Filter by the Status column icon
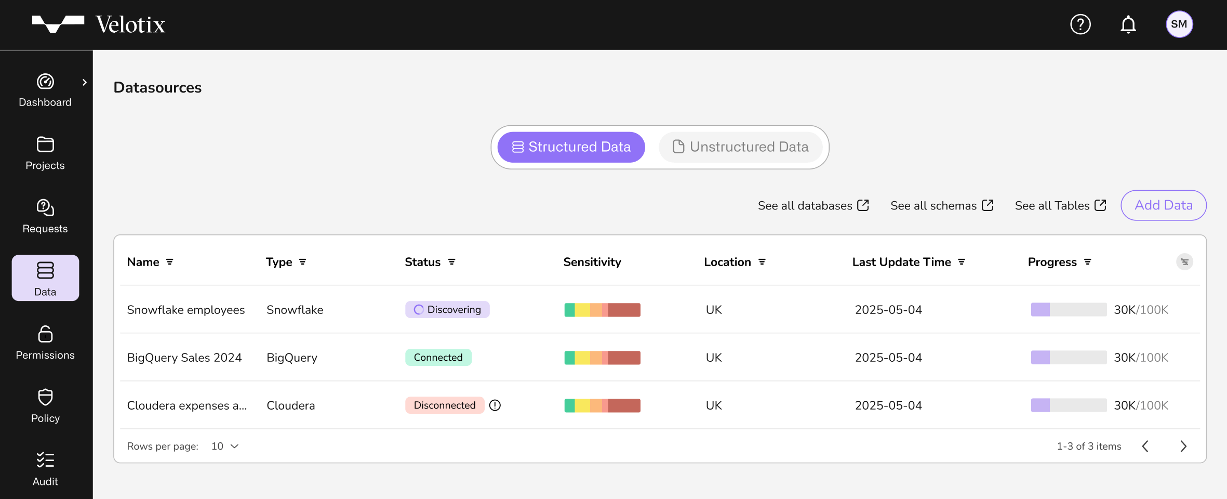The width and height of the screenshot is (1227, 499). click(x=451, y=262)
